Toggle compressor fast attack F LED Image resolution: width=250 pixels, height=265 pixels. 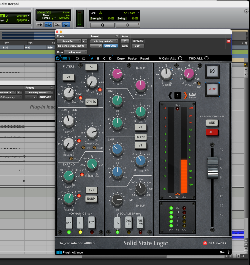[79, 141]
